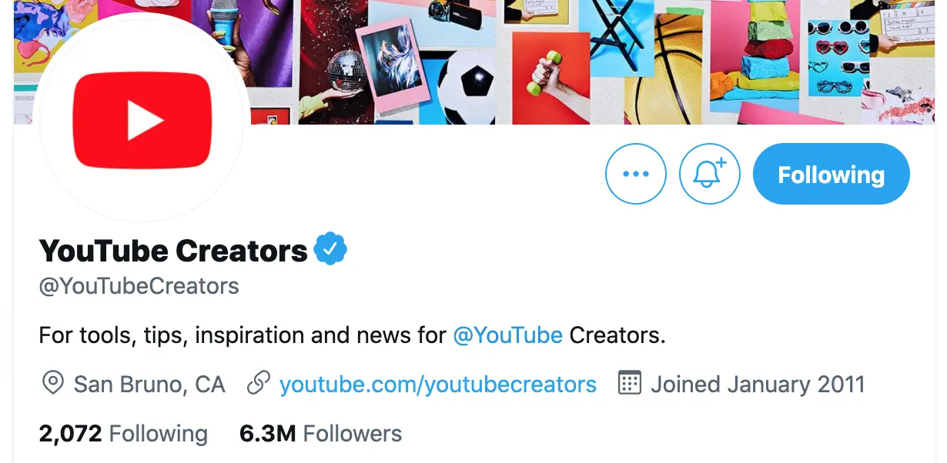Click the soccer ball in the banner
Viewport: 947px width, 463px height.
point(467,88)
